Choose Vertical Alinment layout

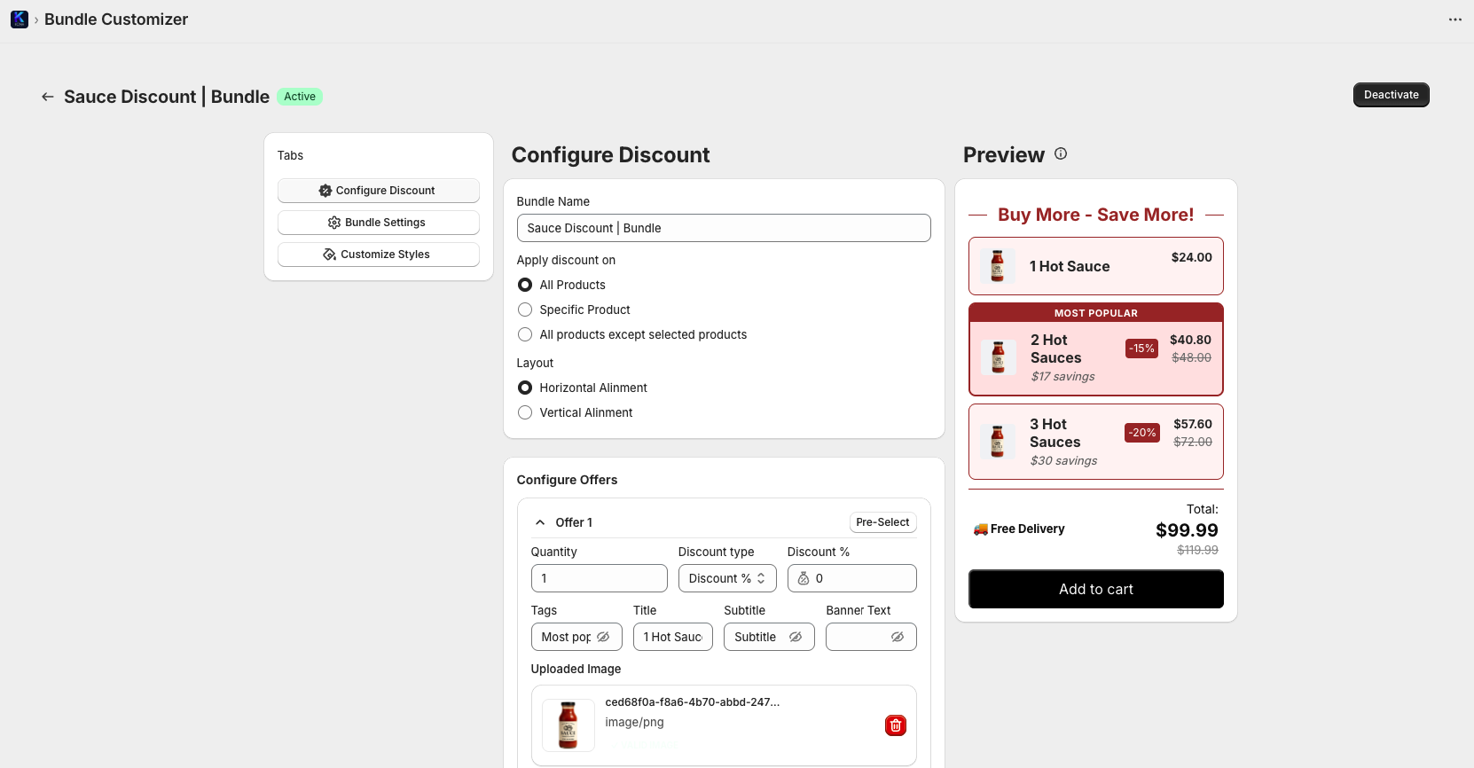[x=525, y=412]
